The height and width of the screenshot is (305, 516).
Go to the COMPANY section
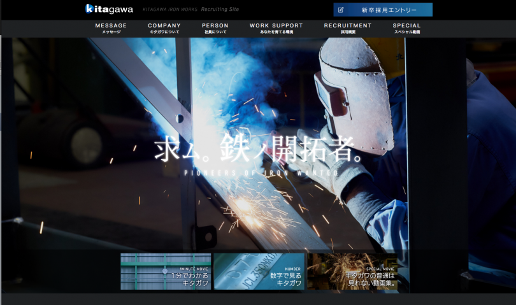pos(164,28)
